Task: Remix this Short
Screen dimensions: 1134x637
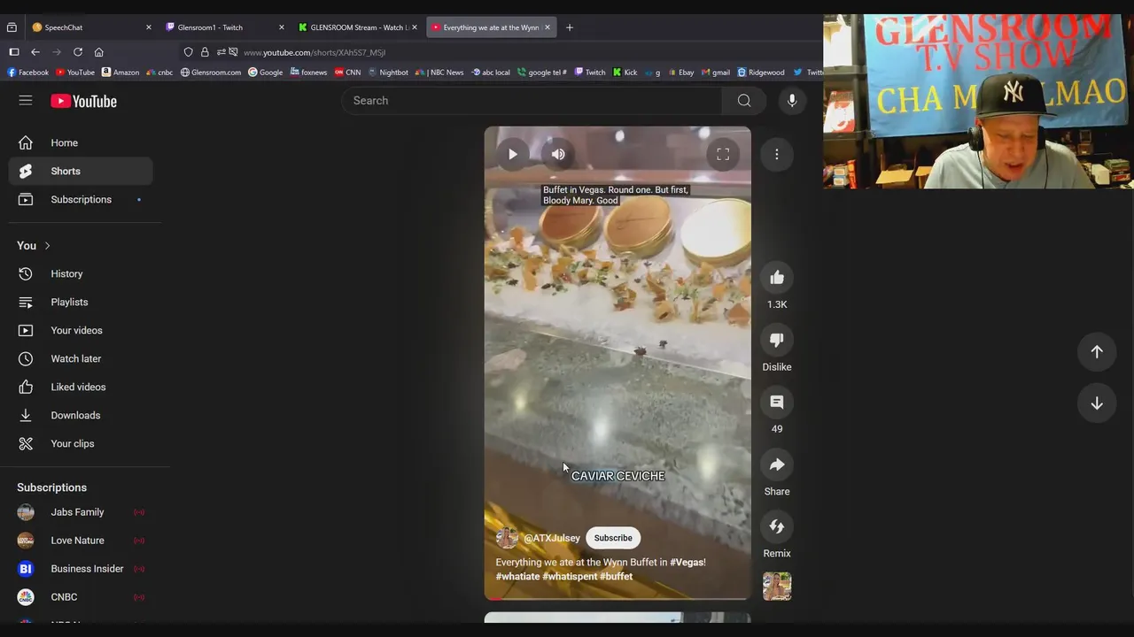Action: point(777,527)
